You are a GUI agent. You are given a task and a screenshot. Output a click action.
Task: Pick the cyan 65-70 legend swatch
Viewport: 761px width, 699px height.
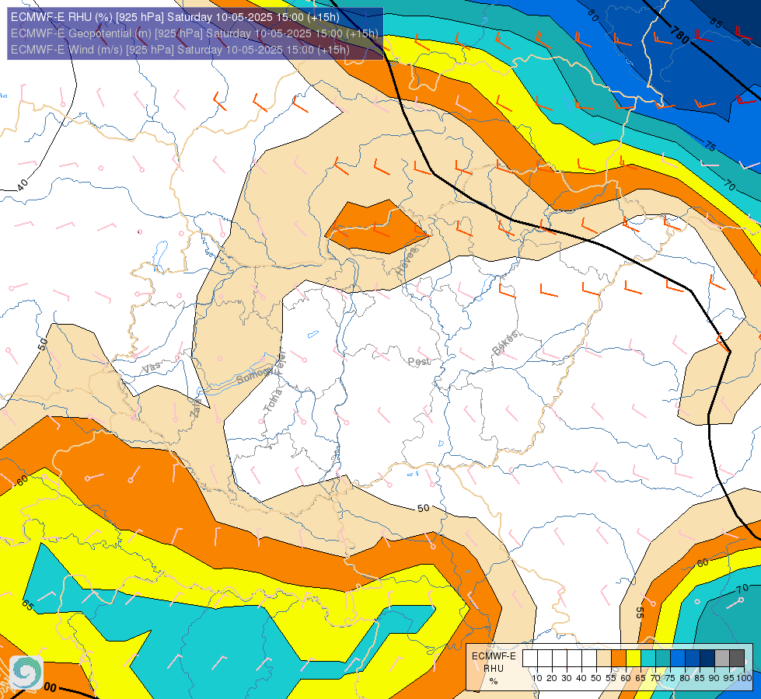point(648,659)
